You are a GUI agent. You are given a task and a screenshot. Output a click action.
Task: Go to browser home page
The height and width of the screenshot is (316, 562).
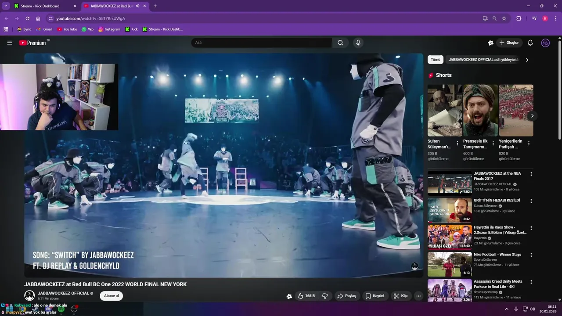coord(38,18)
